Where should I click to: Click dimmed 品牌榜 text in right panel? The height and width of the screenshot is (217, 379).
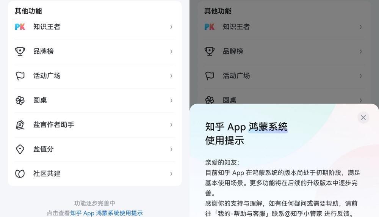point(233,51)
